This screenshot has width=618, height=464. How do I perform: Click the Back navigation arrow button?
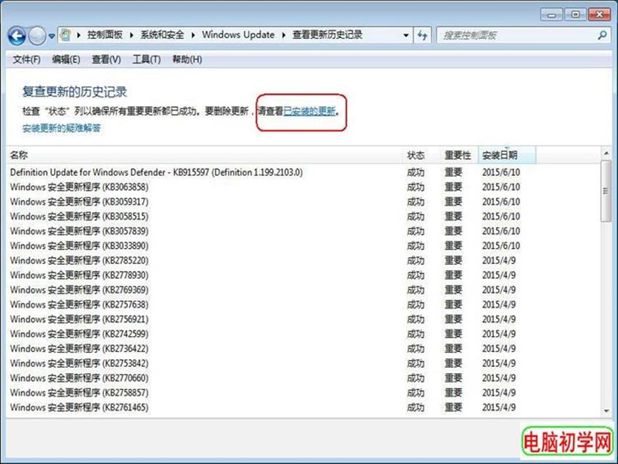point(18,36)
